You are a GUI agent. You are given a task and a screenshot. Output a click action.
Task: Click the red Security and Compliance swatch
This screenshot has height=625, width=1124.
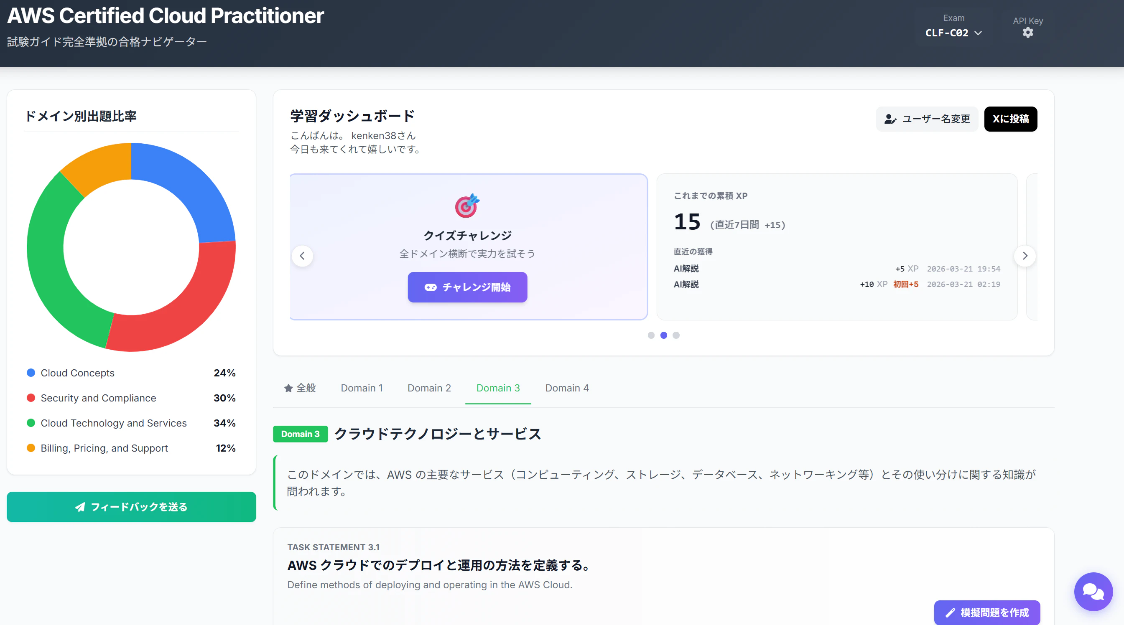(31, 398)
